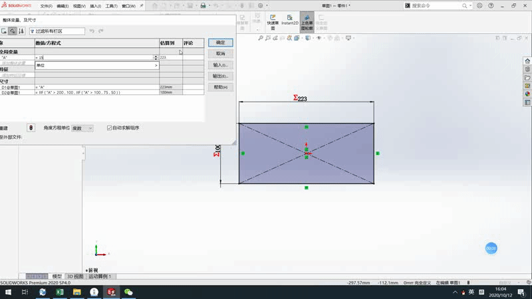Click the filter all fields input box

click(x=57, y=31)
